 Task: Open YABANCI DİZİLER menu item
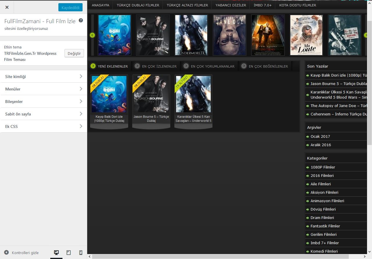point(231,5)
